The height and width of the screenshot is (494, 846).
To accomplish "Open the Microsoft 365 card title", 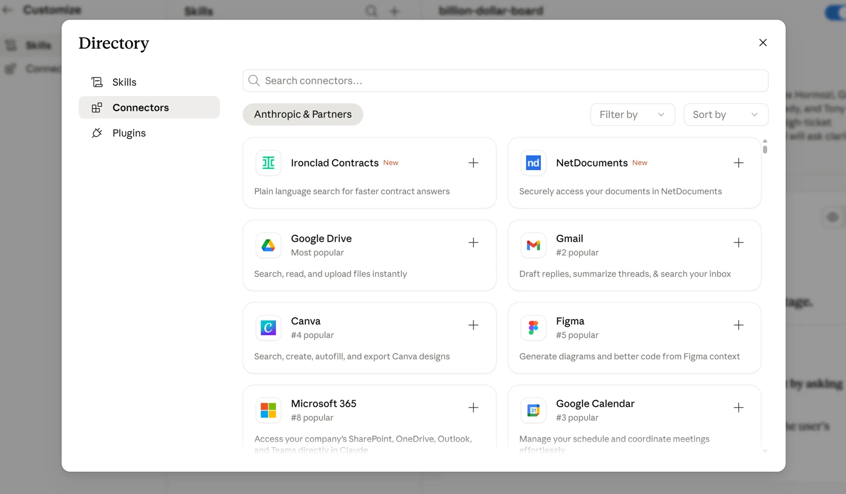I will coord(324,404).
